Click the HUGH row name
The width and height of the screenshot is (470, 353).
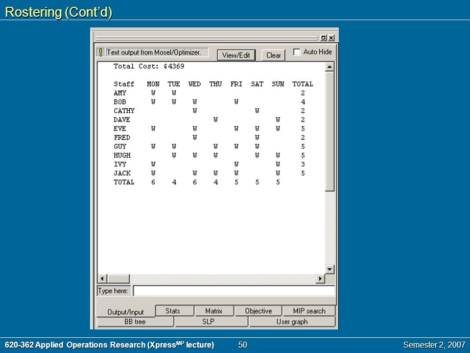coord(122,155)
